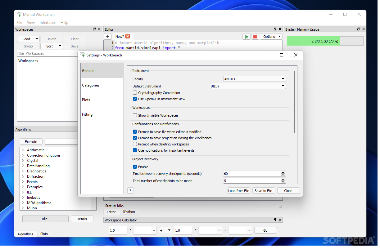Expand the Inelastic algorithm category
380x249 pixels.
[x=23, y=198]
